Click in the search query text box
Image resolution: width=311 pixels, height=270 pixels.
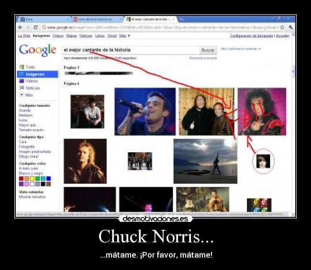point(131,50)
